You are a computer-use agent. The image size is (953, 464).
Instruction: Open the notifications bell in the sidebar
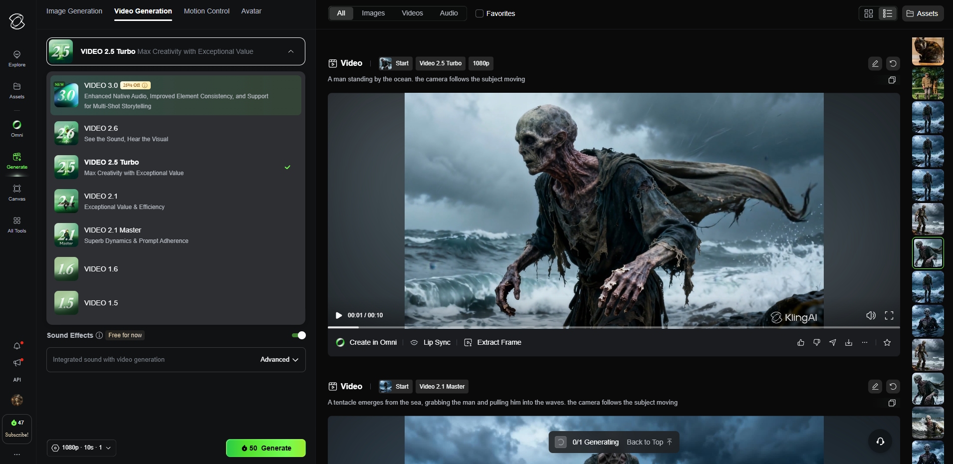(x=17, y=346)
